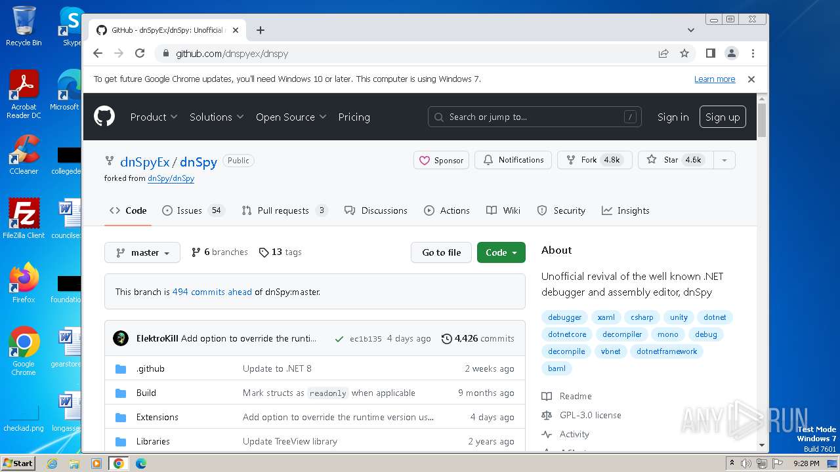Open the Learn more link
The image size is (840, 472).
click(715, 79)
